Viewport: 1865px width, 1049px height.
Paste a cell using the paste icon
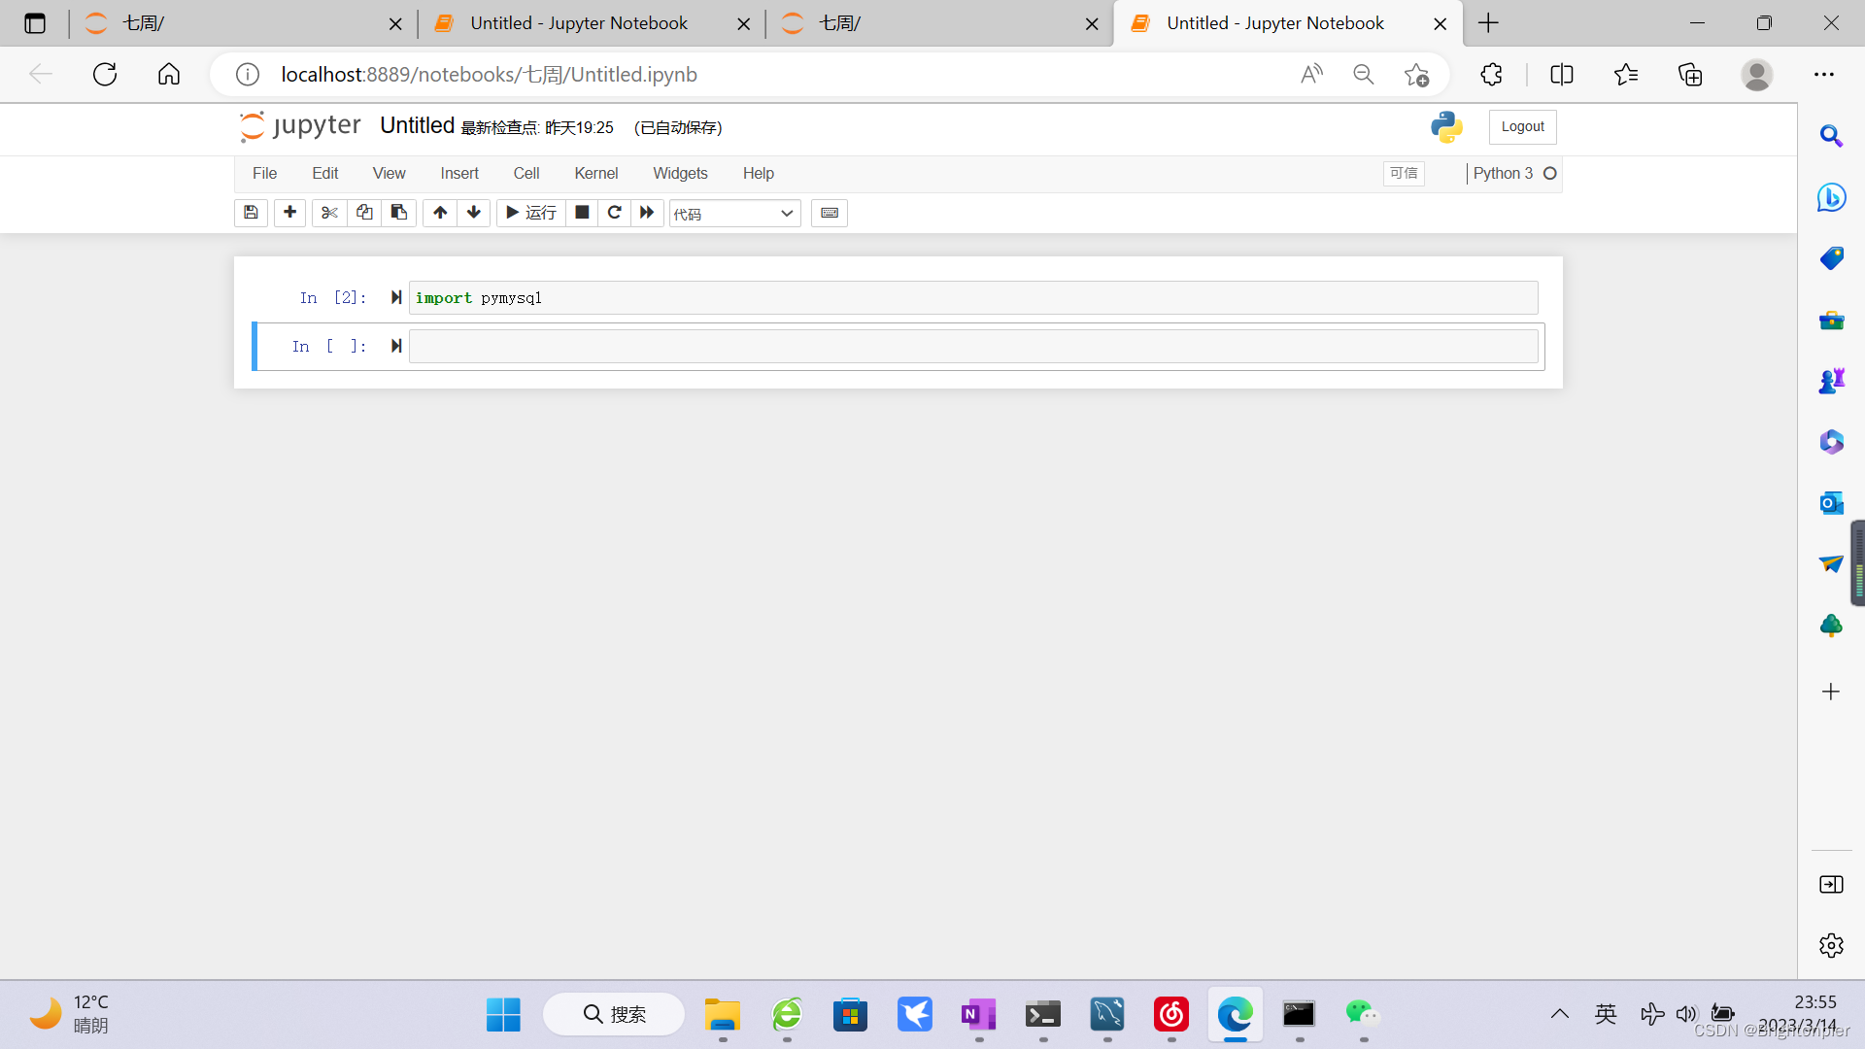398,213
